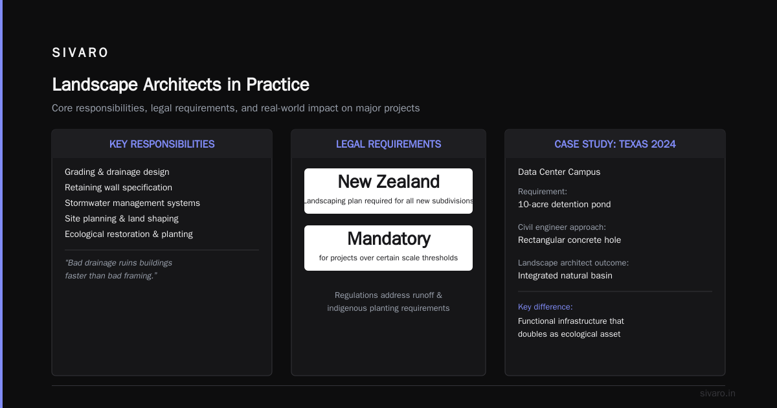
Task: Click the 'New Zealand' heading
Action: (x=388, y=182)
